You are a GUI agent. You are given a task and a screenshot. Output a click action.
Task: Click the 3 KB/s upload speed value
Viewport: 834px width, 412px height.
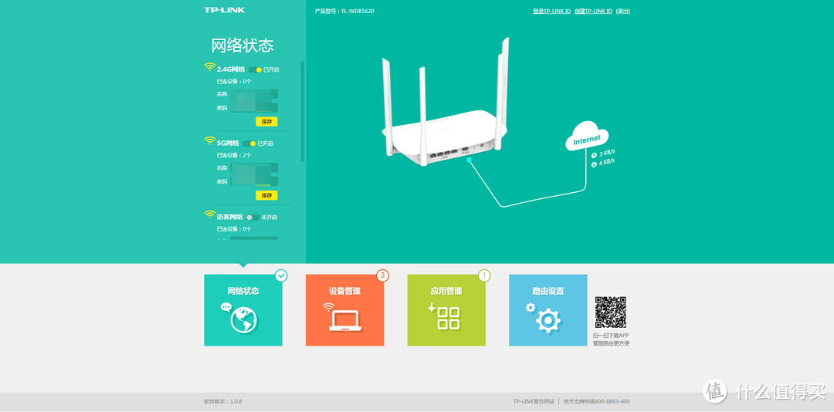(607, 154)
